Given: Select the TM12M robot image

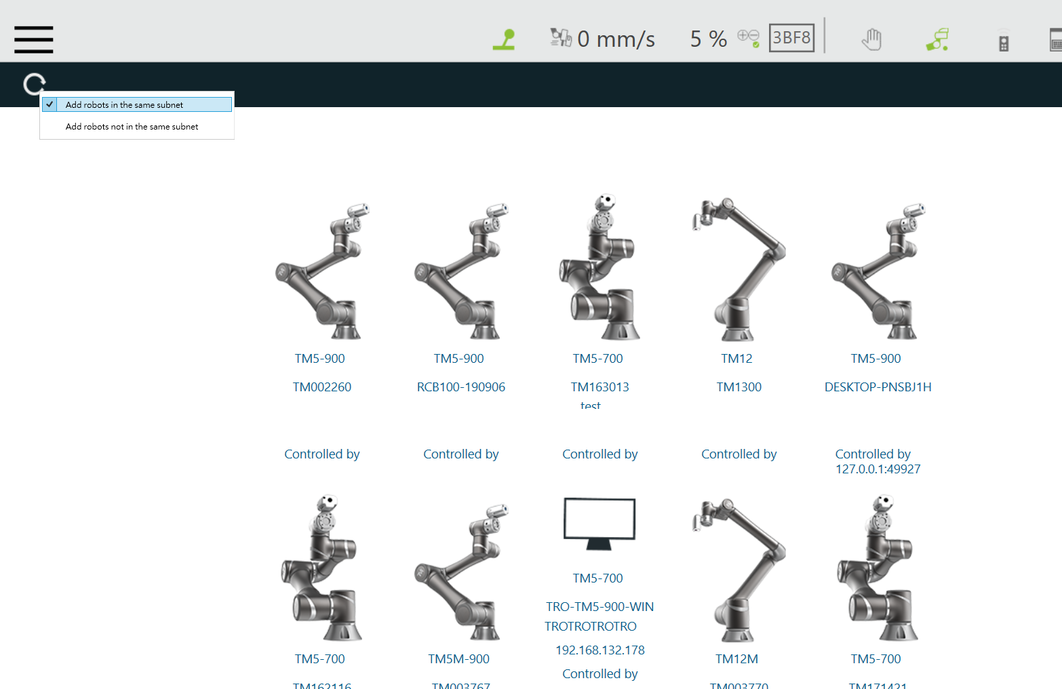Looking at the screenshot, I should point(739,570).
